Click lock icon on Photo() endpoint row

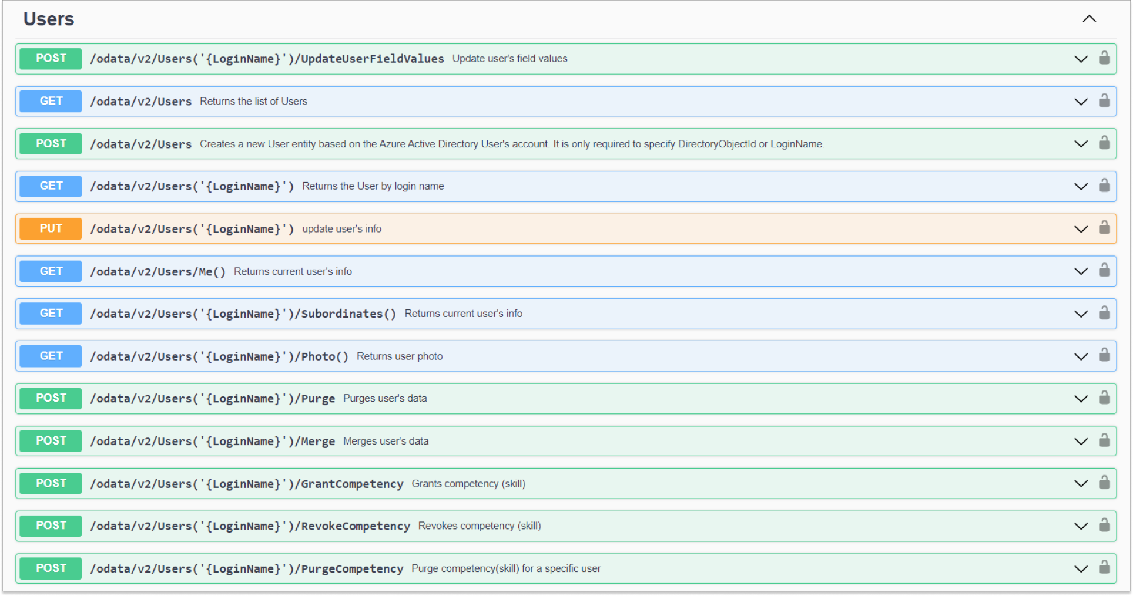(x=1104, y=355)
